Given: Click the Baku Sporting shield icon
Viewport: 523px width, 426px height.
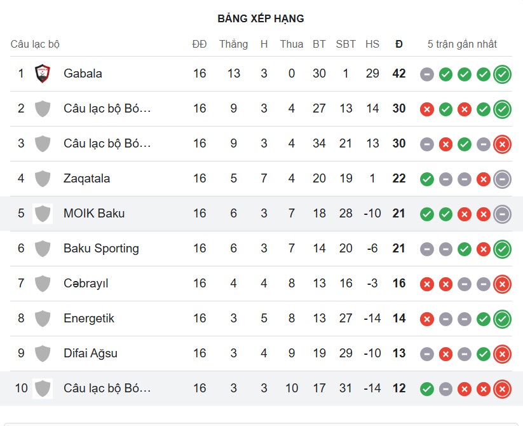Looking at the screenshot, I should pyautogui.click(x=43, y=249).
